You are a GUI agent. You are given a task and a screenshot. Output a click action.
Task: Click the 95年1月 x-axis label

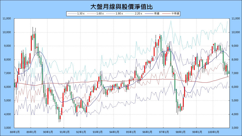[x=131, y=132]
